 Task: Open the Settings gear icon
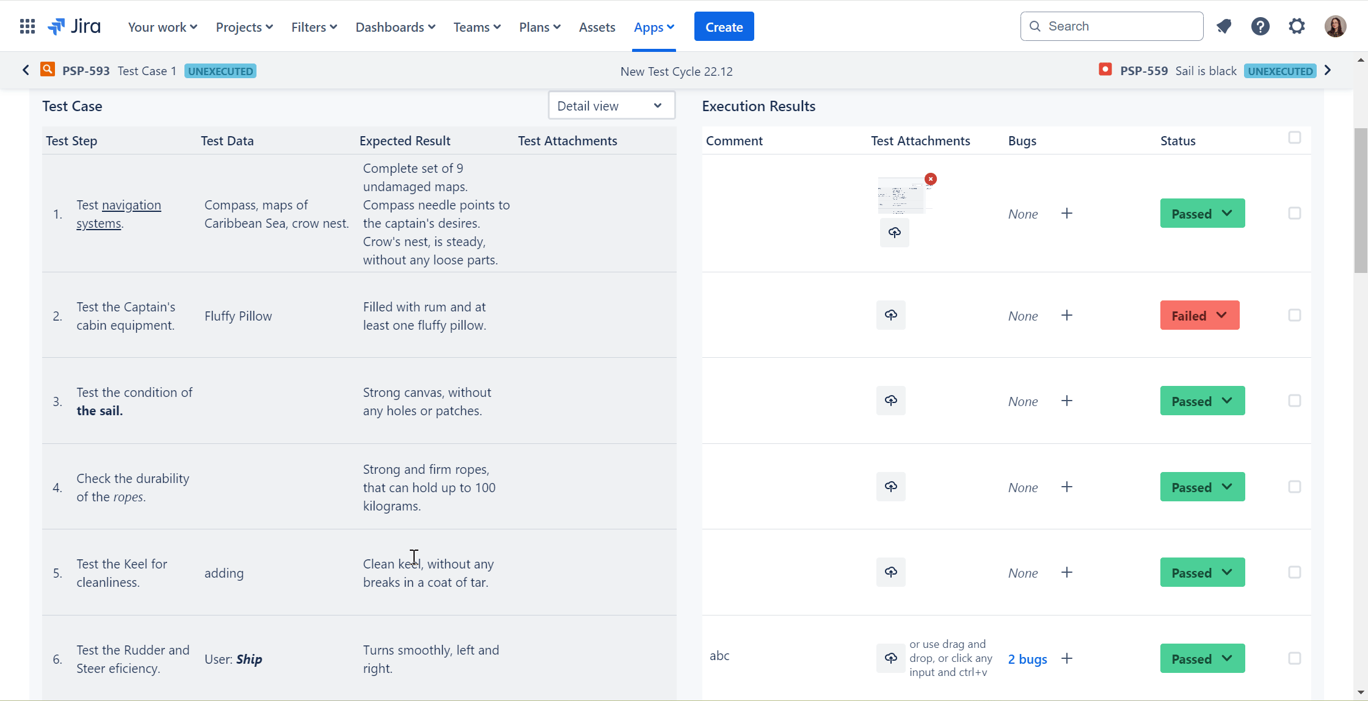pos(1297,26)
